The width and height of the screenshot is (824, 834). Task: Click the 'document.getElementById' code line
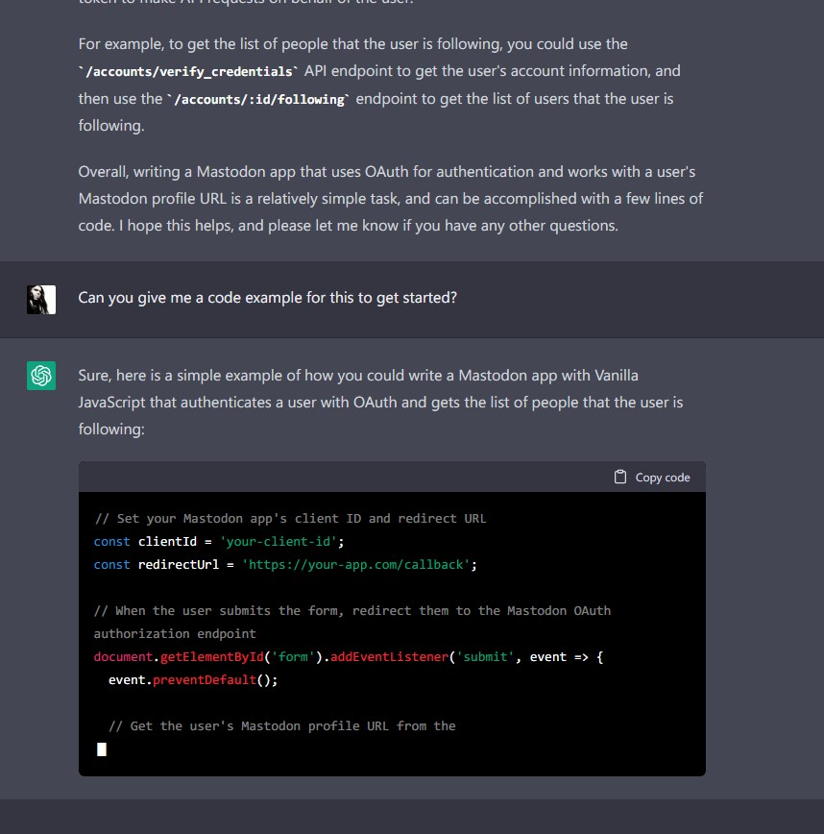click(x=349, y=657)
